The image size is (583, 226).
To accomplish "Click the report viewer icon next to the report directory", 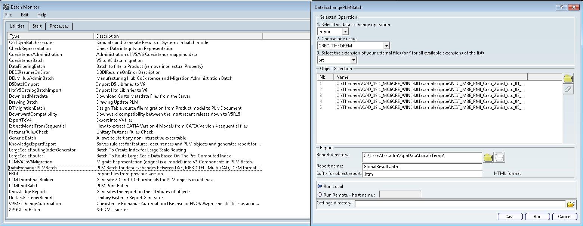I will [x=499, y=157].
